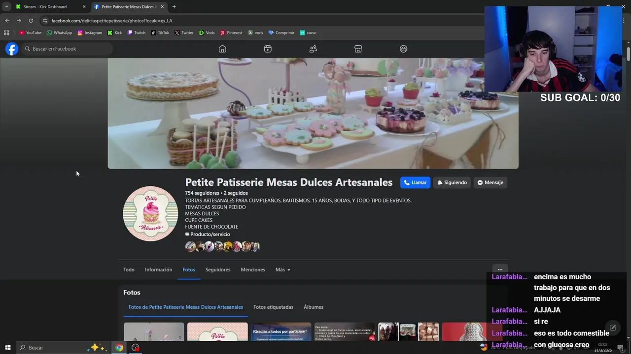Open Fotos de Petite Patisserie sub-tab
Viewport: 631px width, 354px height.
coord(186,307)
